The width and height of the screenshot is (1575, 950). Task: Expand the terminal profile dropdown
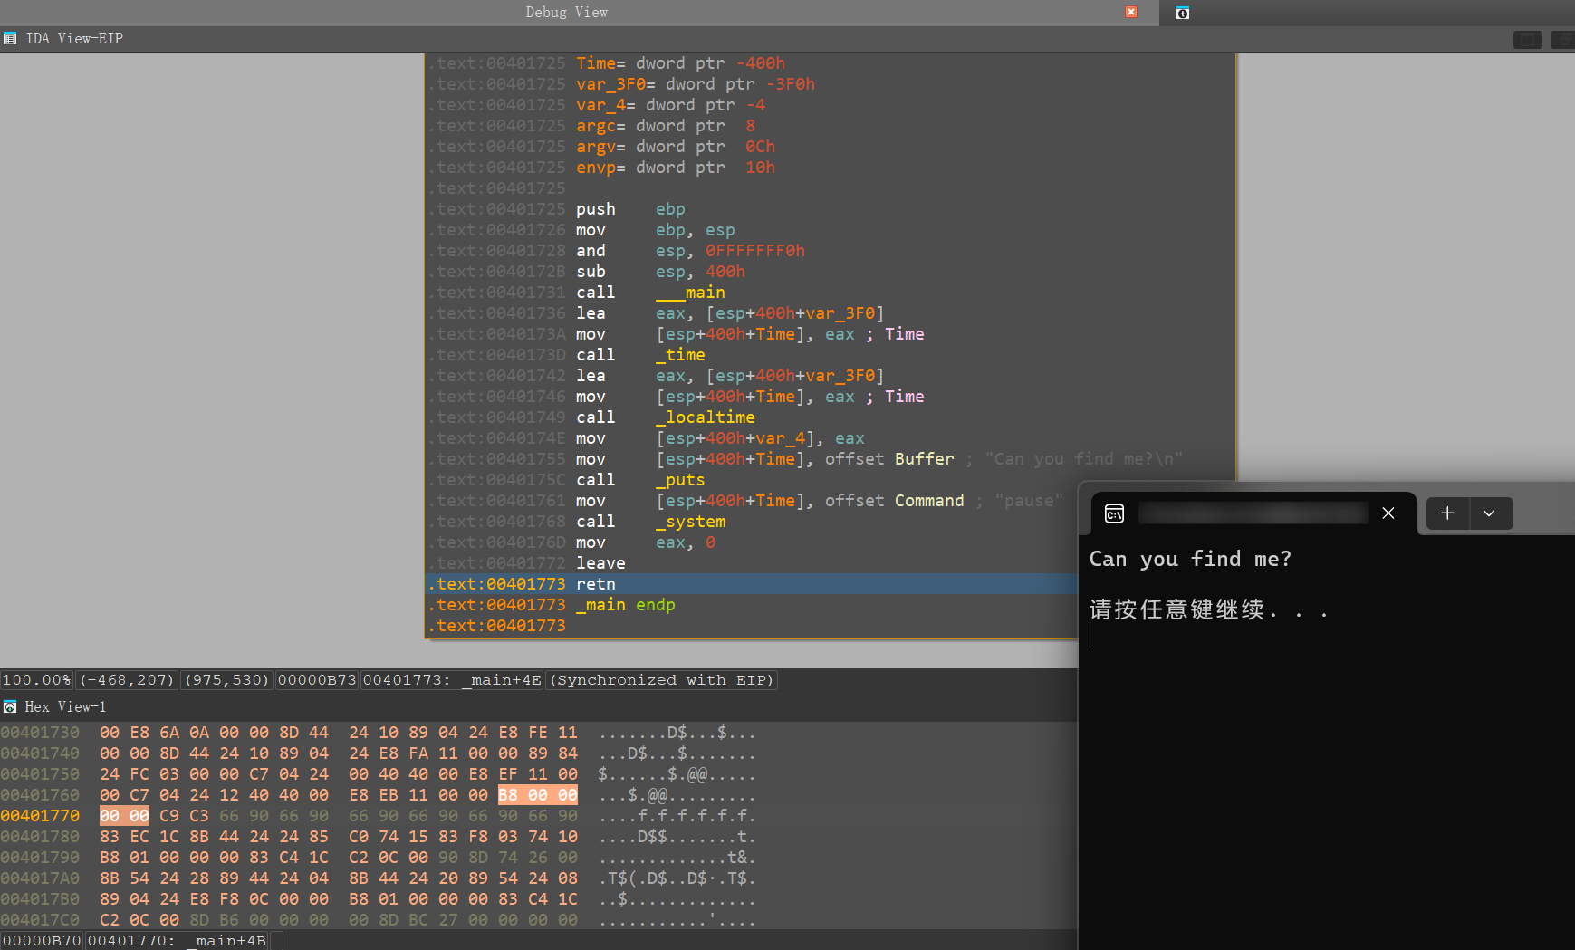pos(1489,513)
